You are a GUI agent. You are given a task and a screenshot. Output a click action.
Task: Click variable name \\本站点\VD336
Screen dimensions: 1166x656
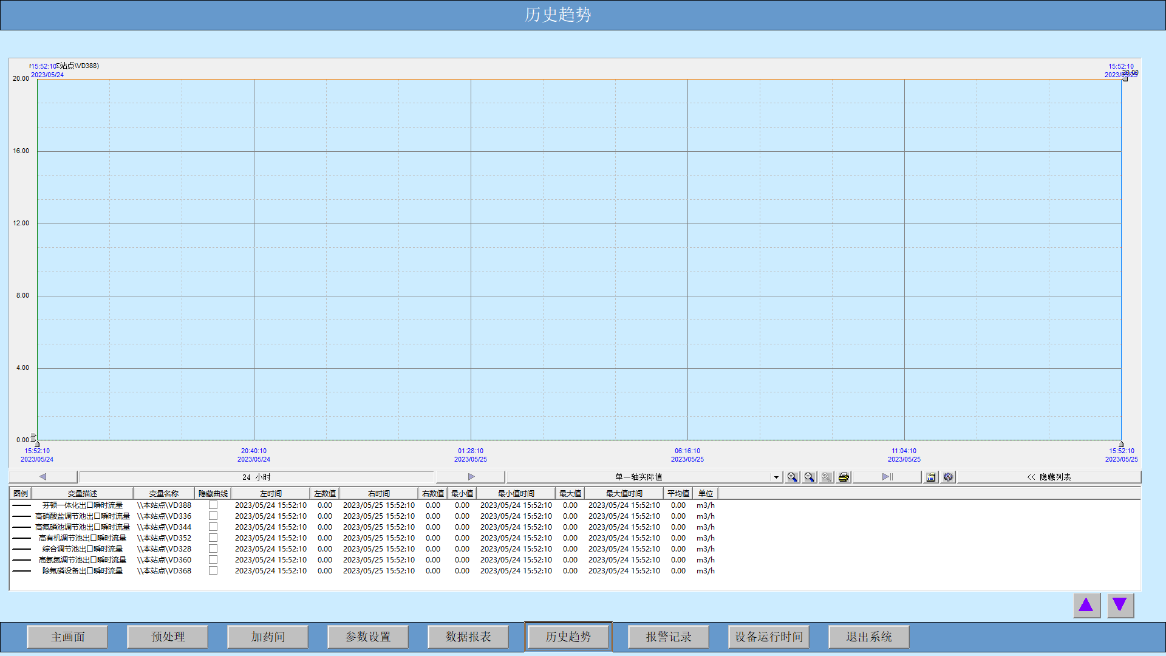pyautogui.click(x=164, y=516)
